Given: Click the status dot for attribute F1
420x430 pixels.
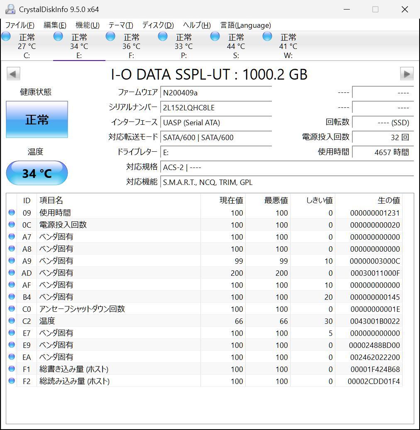Looking at the screenshot, I should 12,369.
